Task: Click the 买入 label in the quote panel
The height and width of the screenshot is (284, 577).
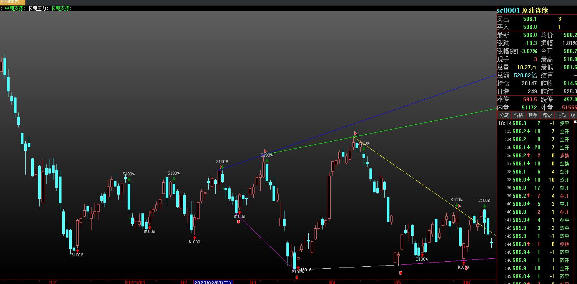Action: click(503, 27)
